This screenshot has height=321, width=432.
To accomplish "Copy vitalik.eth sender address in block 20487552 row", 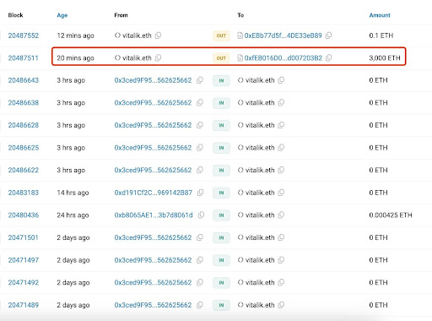I will 159,35.
